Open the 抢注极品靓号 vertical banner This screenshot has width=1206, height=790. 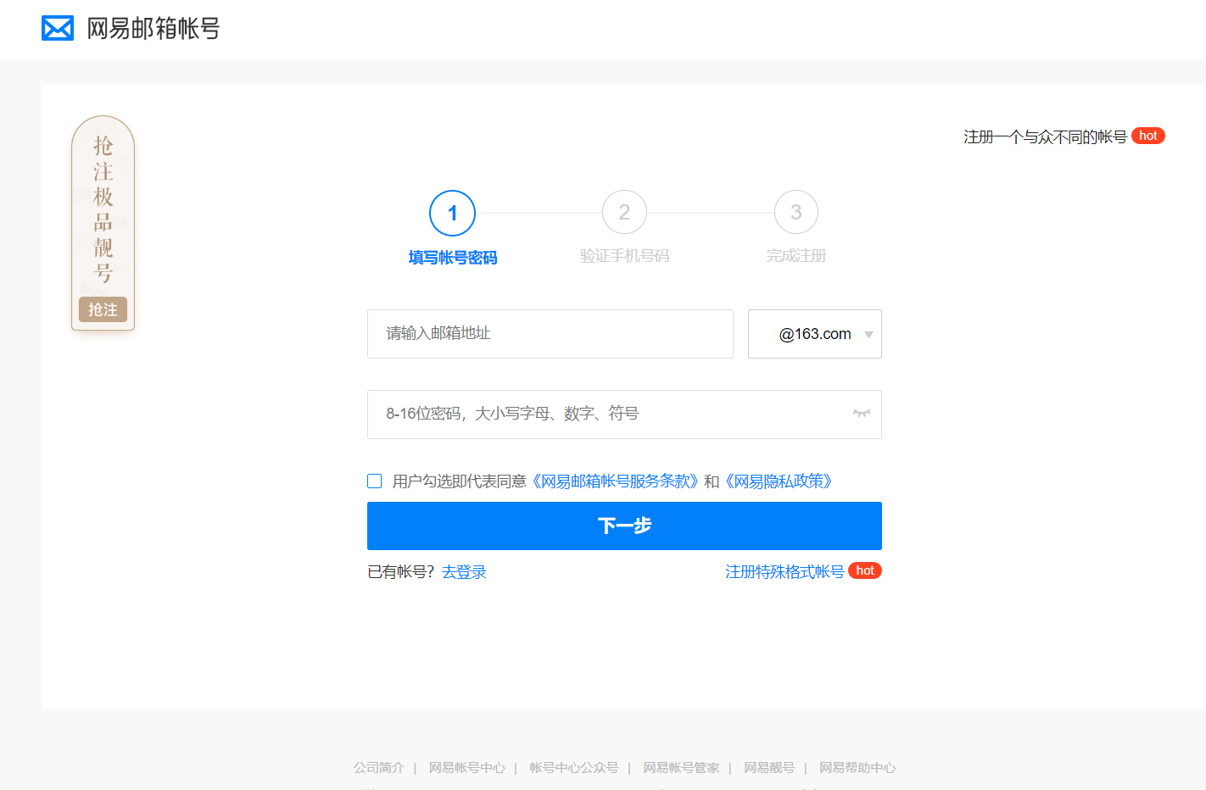[103, 223]
